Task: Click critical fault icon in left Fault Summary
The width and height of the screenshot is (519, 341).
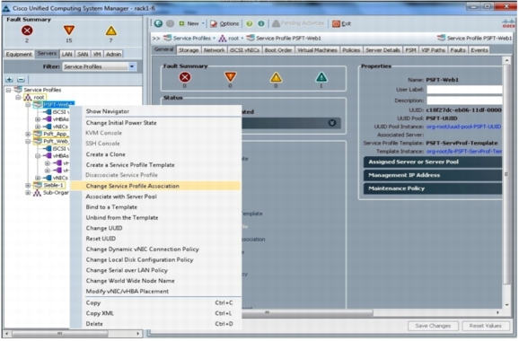Action: pos(27,31)
